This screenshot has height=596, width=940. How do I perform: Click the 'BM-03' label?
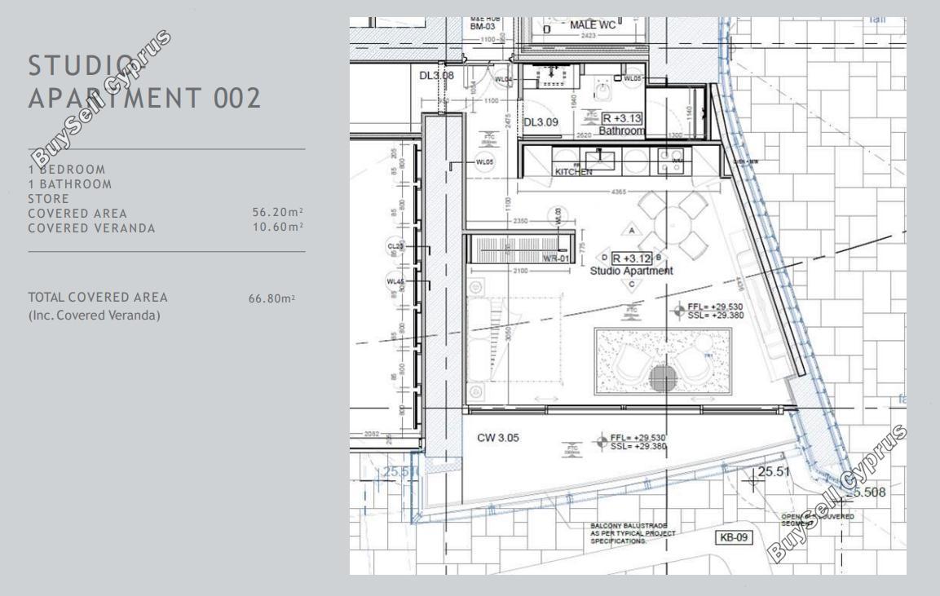[482, 27]
